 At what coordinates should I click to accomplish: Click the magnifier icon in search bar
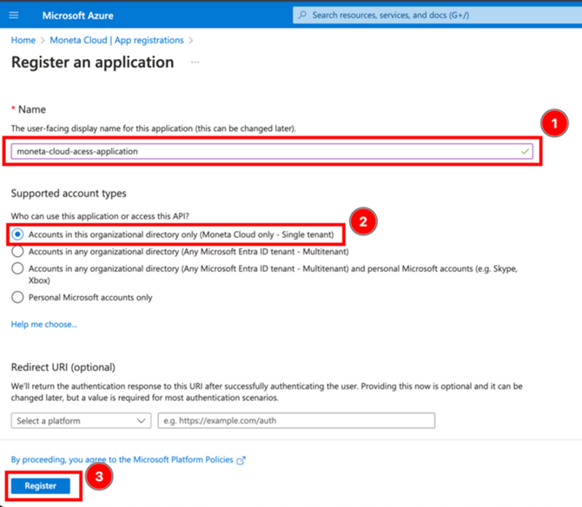tap(302, 16)
